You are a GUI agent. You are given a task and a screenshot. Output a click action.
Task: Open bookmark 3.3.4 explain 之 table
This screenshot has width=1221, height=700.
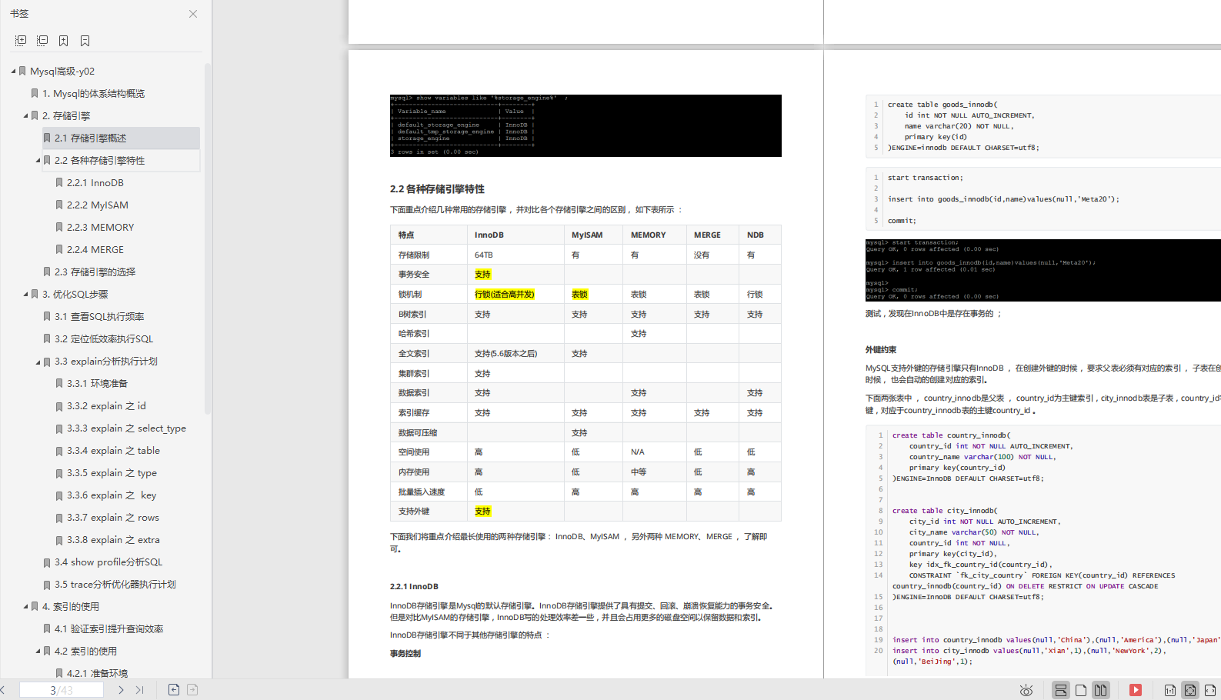point(113,450)
